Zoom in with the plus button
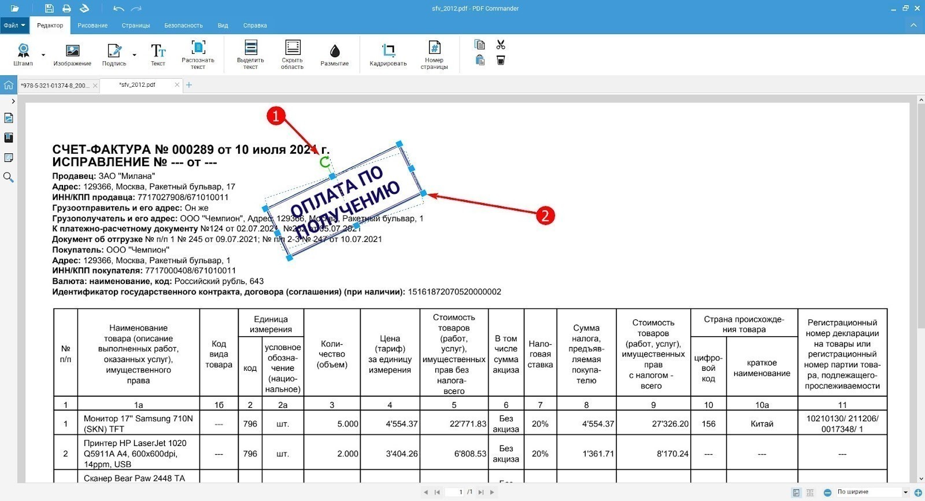Image resolution: width=925 pixels, height=501 pixels. pyautogui.click(x=918, y=492)
